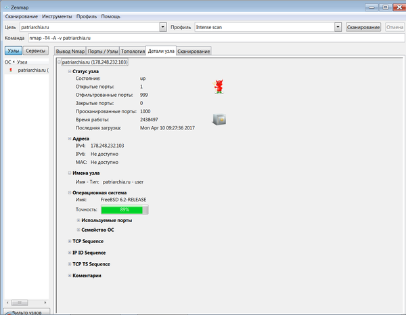The width and height of the screenshot is (406, 315).
Task: Switch to the Сканирование tab
Action: tap(194, 51)
